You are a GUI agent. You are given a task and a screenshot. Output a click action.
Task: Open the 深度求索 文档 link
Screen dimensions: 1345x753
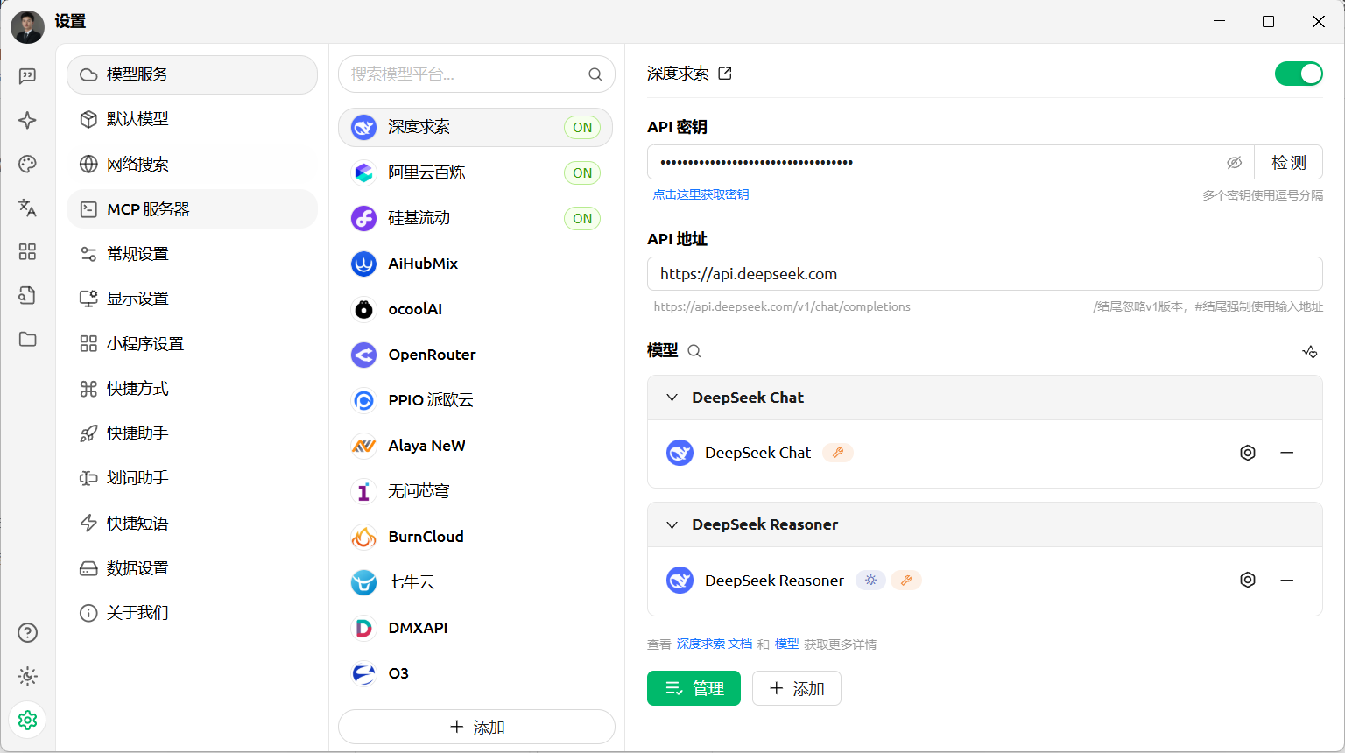715,644
